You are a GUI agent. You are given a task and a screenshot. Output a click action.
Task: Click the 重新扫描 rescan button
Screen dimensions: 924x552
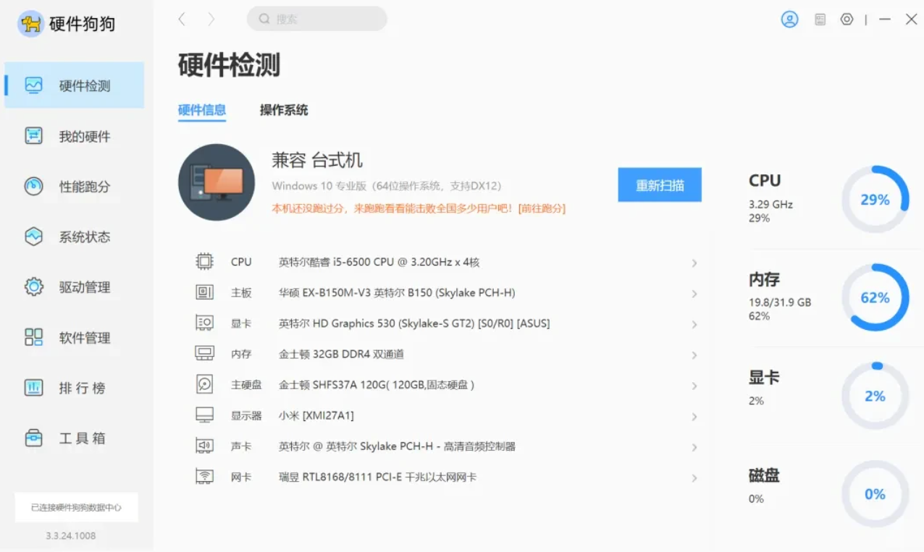coord(659,184)
